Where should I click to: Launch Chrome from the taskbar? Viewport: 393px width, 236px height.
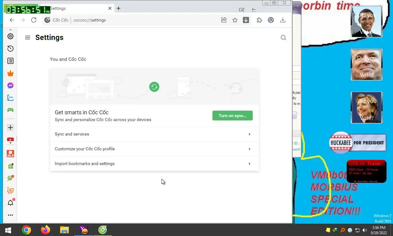click(x=26, y=230)
